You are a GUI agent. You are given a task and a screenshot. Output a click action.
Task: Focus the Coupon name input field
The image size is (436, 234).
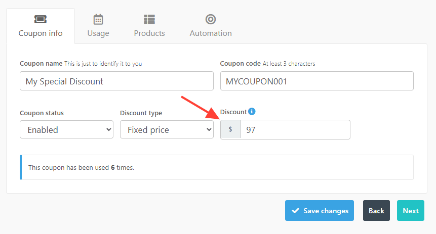(x=116, y=81)
